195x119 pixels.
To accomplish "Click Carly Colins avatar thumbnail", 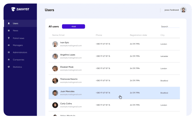I will [55, 105].
